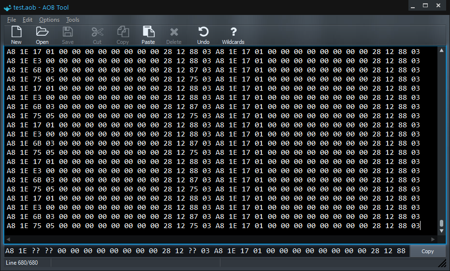450x271 pixels.
Task: Expand the Options menu
Action: tap(49, 20)
